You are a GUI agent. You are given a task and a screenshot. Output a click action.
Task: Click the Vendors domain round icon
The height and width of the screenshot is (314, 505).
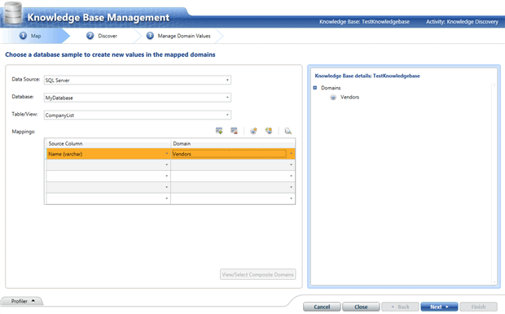(333, 97)
